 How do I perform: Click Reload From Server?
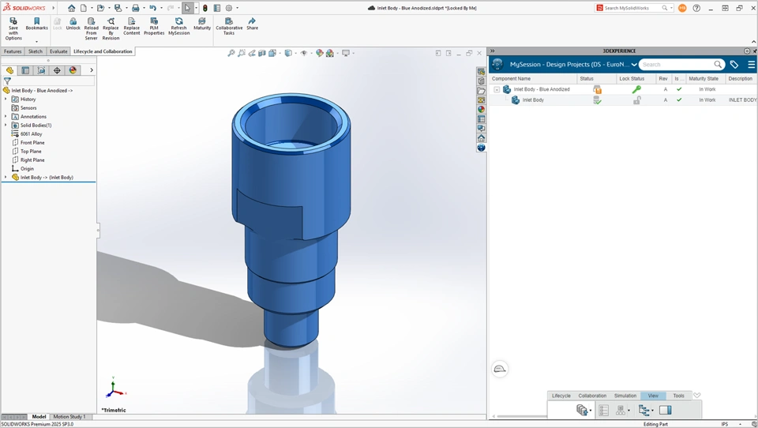click(x=92, y=28)
